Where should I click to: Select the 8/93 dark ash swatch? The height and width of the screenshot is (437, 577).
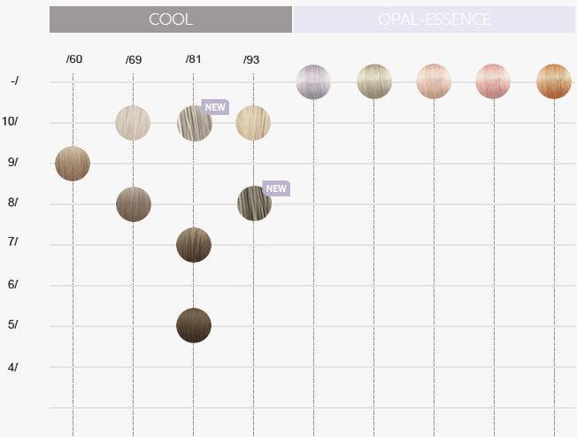click(x=254, y=203)
